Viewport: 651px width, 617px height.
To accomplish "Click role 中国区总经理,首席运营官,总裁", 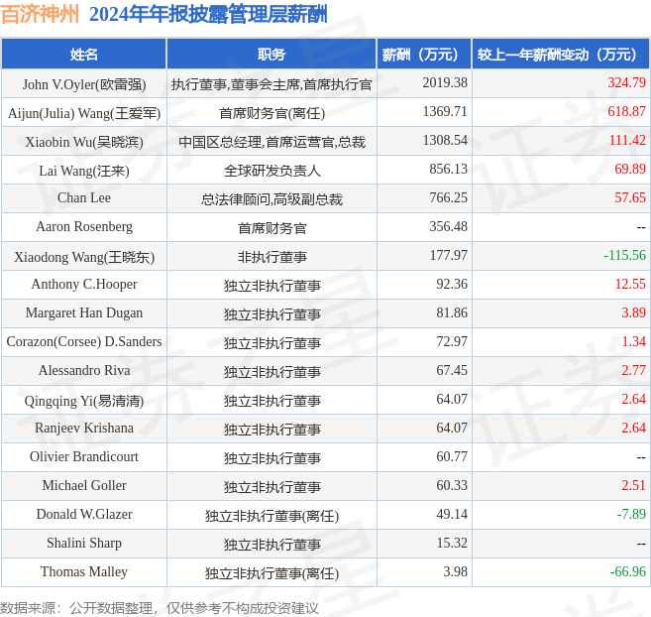I will [271, 142].
